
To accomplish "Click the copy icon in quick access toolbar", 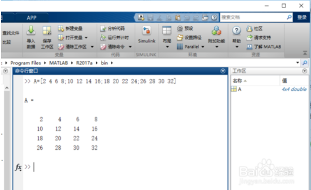I will click(x=169, y=18).
